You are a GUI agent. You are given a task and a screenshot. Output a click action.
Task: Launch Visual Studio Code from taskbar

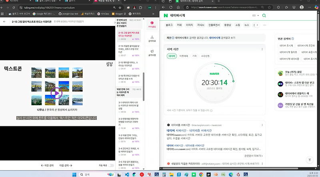127,174
